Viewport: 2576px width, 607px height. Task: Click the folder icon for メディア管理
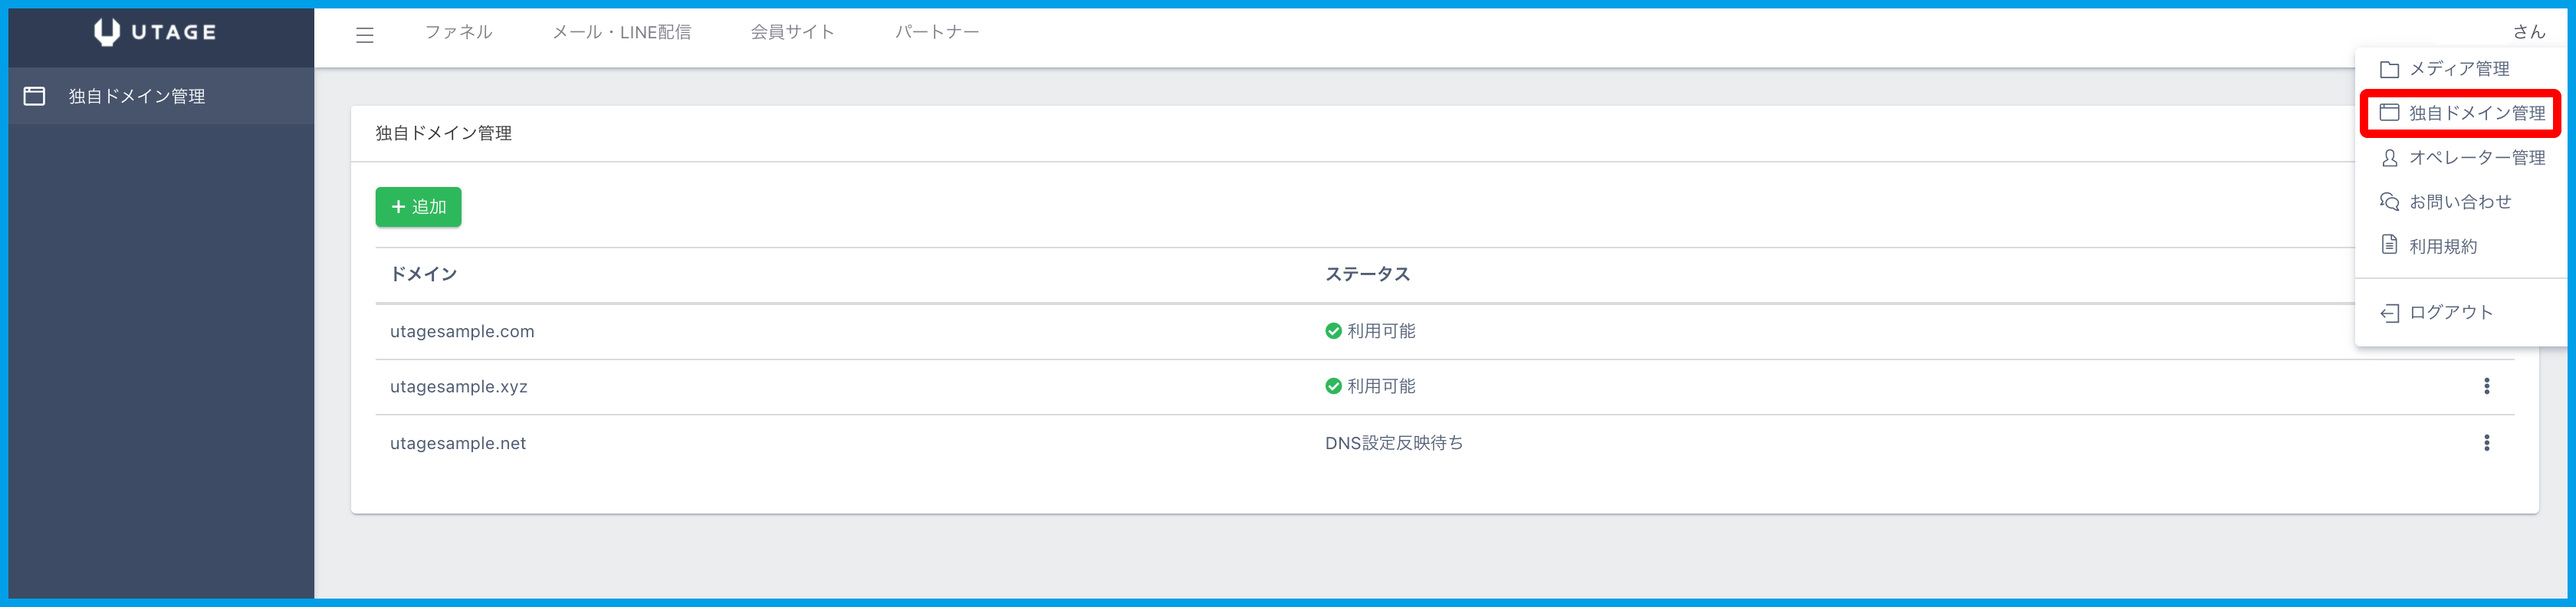tap(2389, 69)
